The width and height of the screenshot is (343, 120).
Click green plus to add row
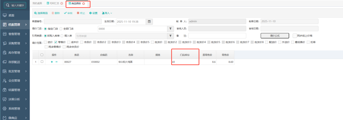pyautogui.click(x=52, y=62)
